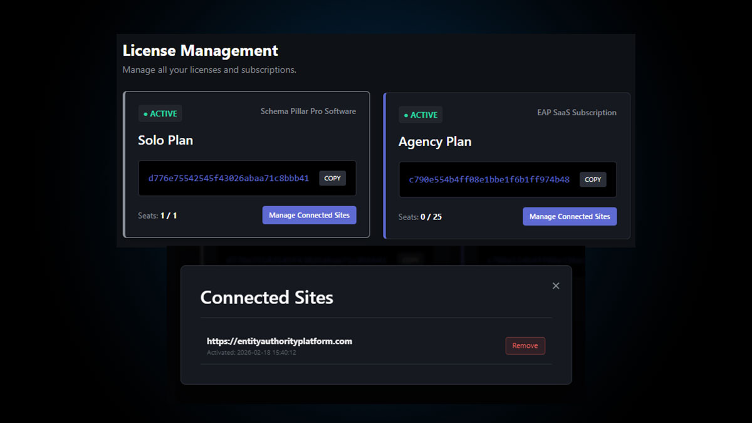
Task: Copy the Solo Plan license key
Action: (x=332, y=178)
